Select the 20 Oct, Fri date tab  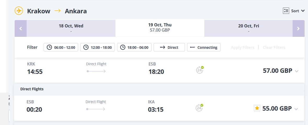click(x=248, y=28)
